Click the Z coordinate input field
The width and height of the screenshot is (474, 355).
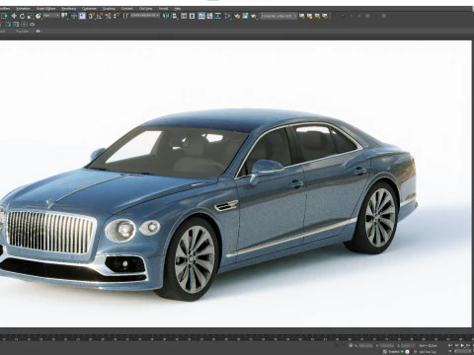click(x=409, y=345)
